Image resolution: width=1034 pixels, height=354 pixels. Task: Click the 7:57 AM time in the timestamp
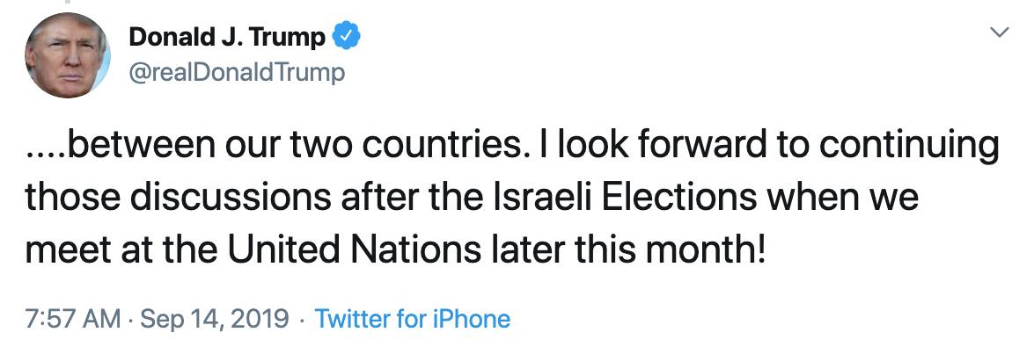73,318
